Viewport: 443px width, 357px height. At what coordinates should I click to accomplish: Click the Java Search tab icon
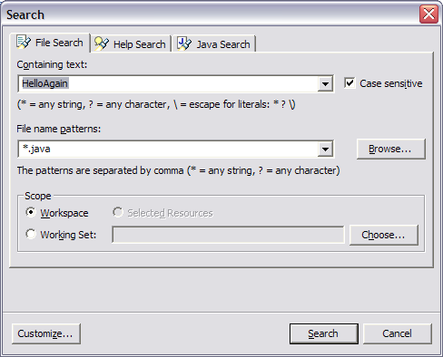tap(184, 43)
